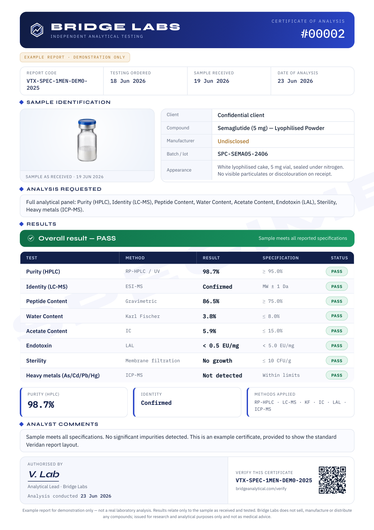The height and width of the screenshot is (530, 374).
Task: Click the V. Lab signature
Action: click(44, 475)
